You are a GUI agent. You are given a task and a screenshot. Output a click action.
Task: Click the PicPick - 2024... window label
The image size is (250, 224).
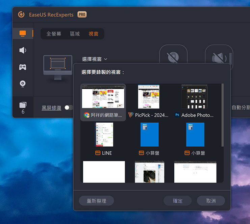pyautogui.click(x=152, y=115)
